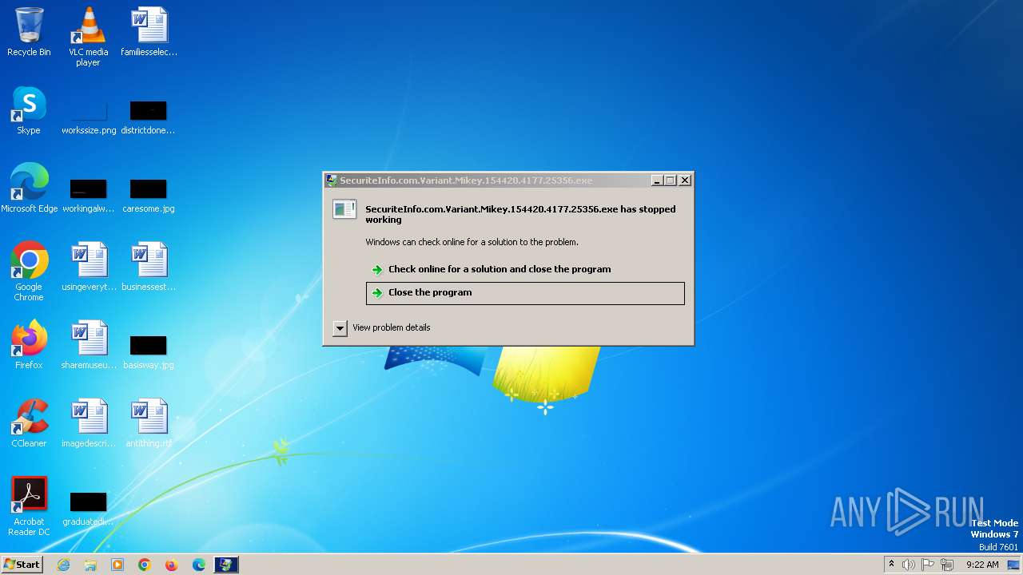Screen dimensions: 1023x575
Task: Click the large crashed program icon in the dialog
Action: (x=344, y=209)
